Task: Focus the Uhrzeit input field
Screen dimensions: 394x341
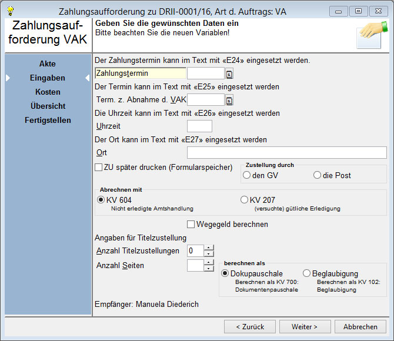Action: pyautogui.click(x=199, y=126)
